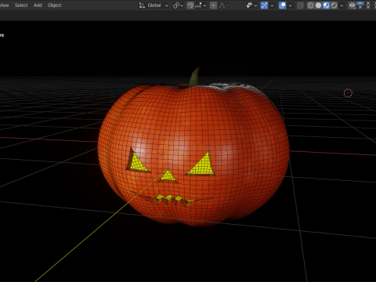Switch to material preview shading
The height and width of the screenshot is (282, 376).
(326, 5)
